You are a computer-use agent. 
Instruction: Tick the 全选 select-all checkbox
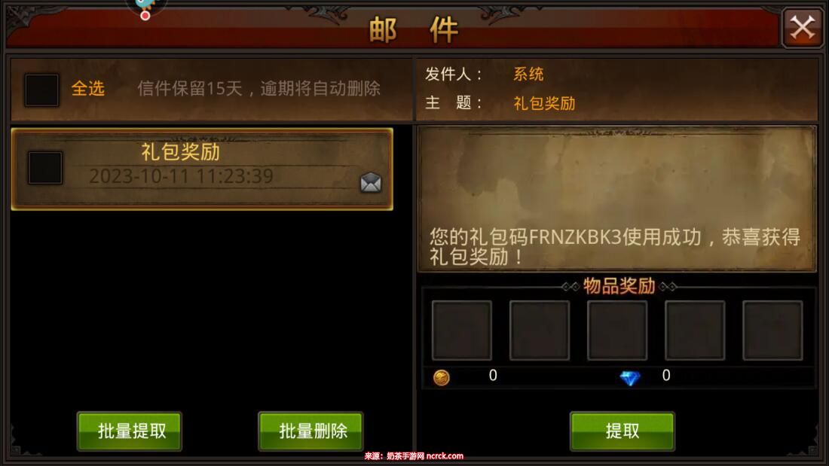pos(41,90)
